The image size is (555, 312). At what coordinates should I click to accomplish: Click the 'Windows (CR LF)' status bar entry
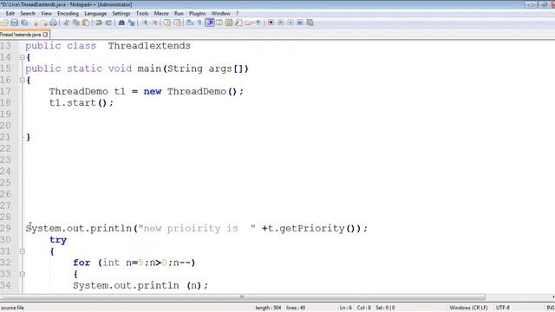pyautogui.click(x=468, y=308)
